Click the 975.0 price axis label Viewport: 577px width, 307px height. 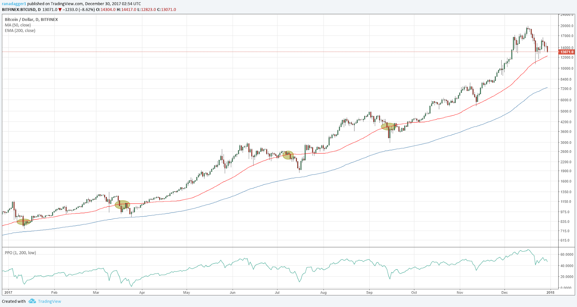(565, 212)
